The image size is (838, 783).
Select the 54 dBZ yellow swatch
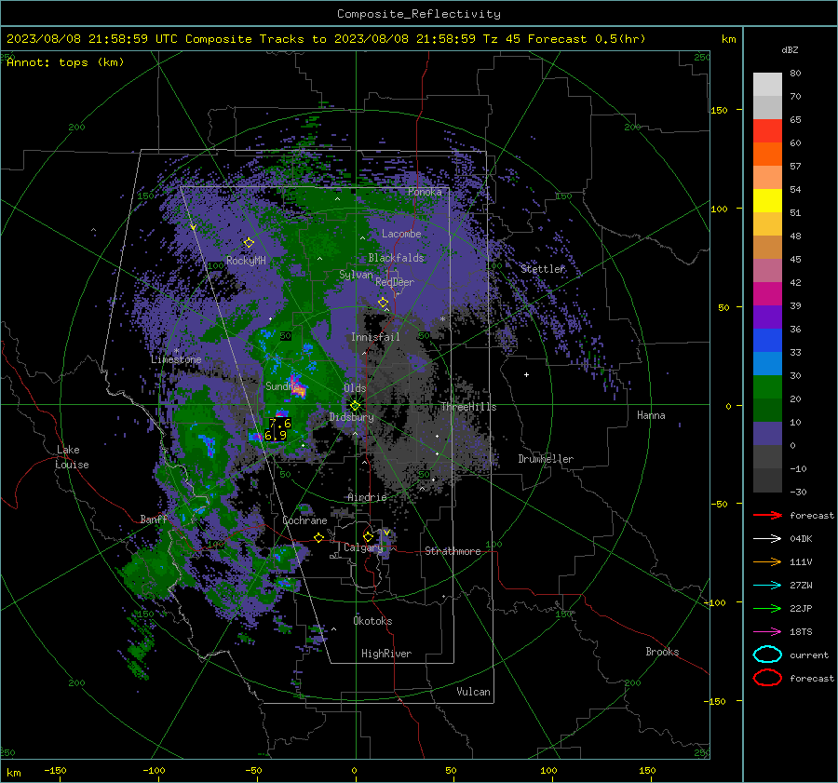[767, 200]
